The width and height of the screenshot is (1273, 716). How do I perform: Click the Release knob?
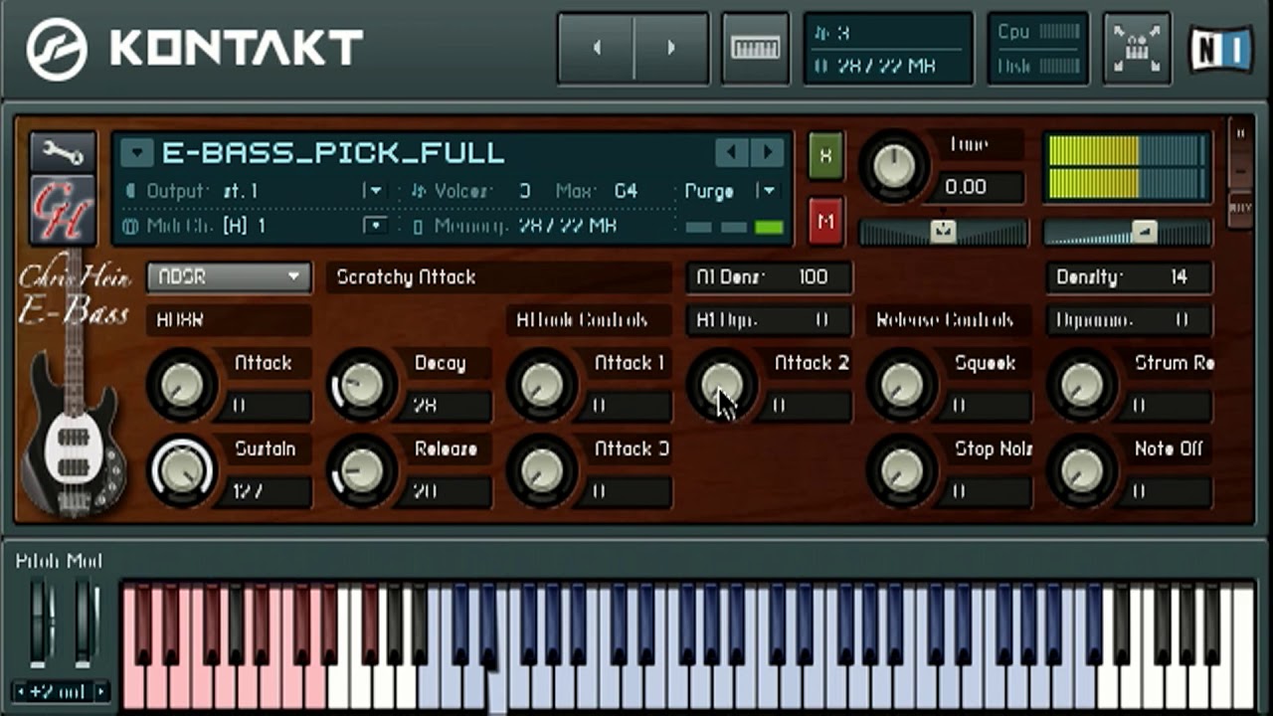(361, 469)
